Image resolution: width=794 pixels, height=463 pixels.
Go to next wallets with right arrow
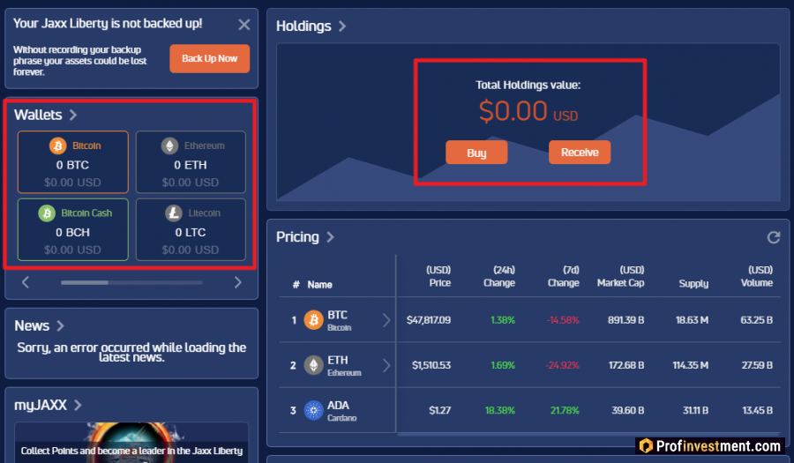[237, 282]
